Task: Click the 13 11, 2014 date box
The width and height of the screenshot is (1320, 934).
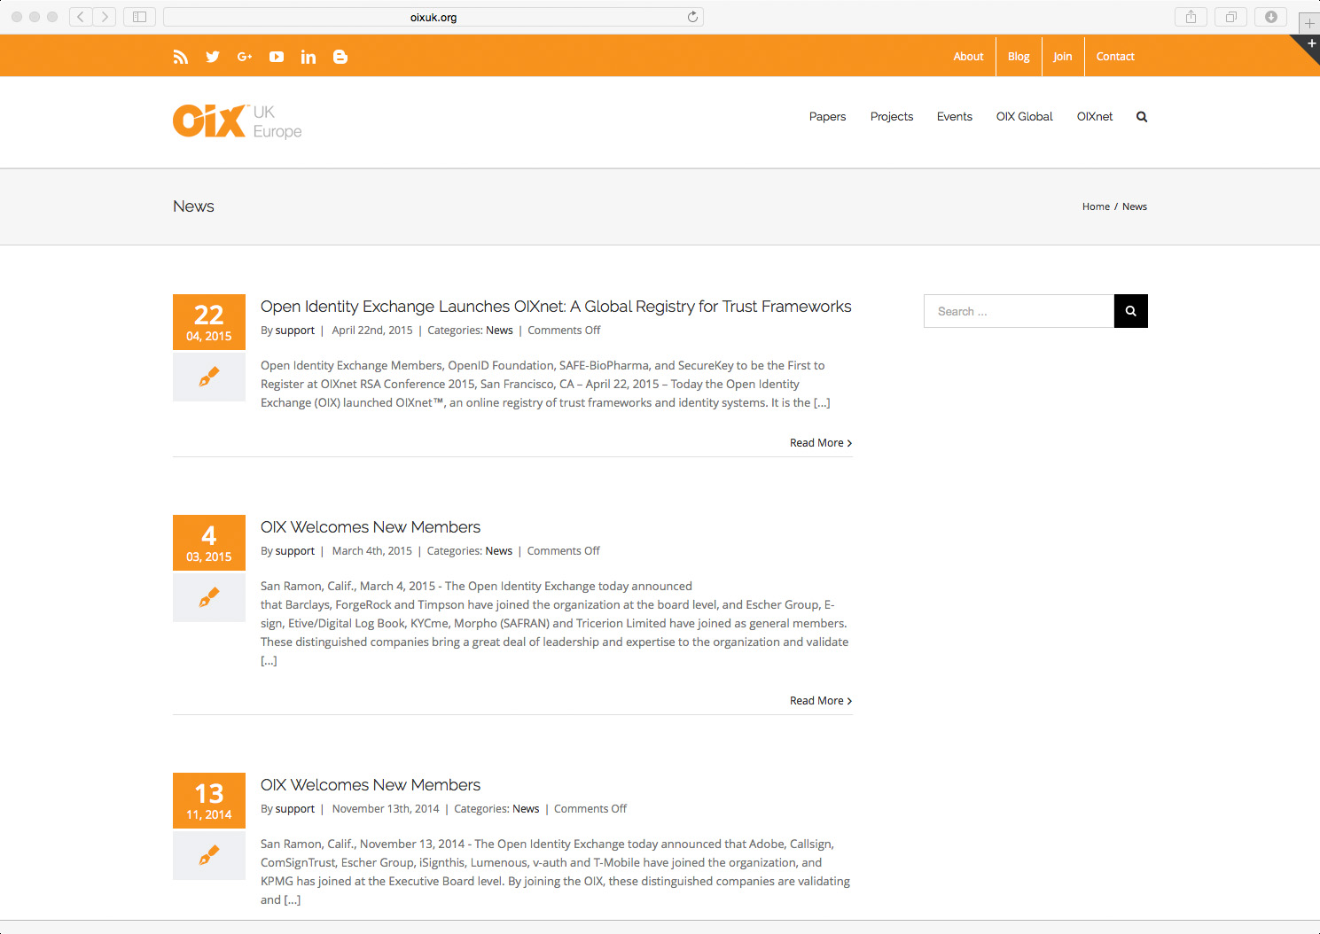Action: 209,801
